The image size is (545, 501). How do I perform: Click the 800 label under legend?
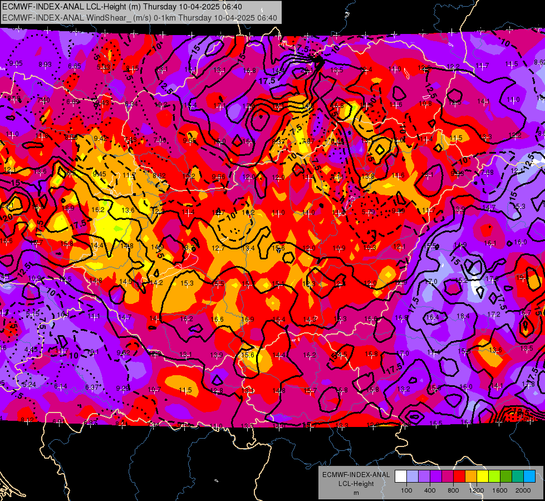[453, 490]
